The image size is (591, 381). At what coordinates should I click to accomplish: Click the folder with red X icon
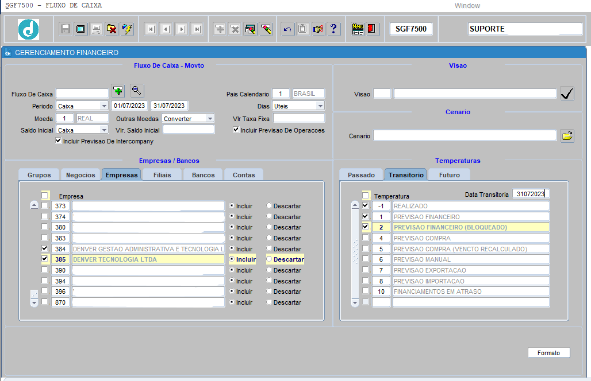pos(112,29)
